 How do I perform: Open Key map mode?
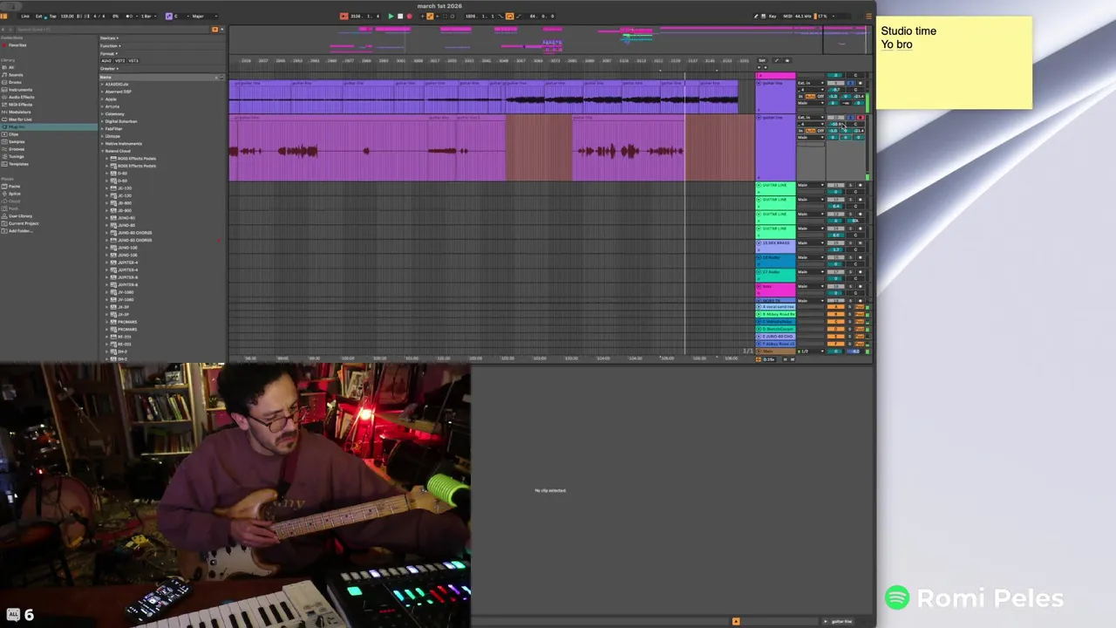tap(772, 16)
